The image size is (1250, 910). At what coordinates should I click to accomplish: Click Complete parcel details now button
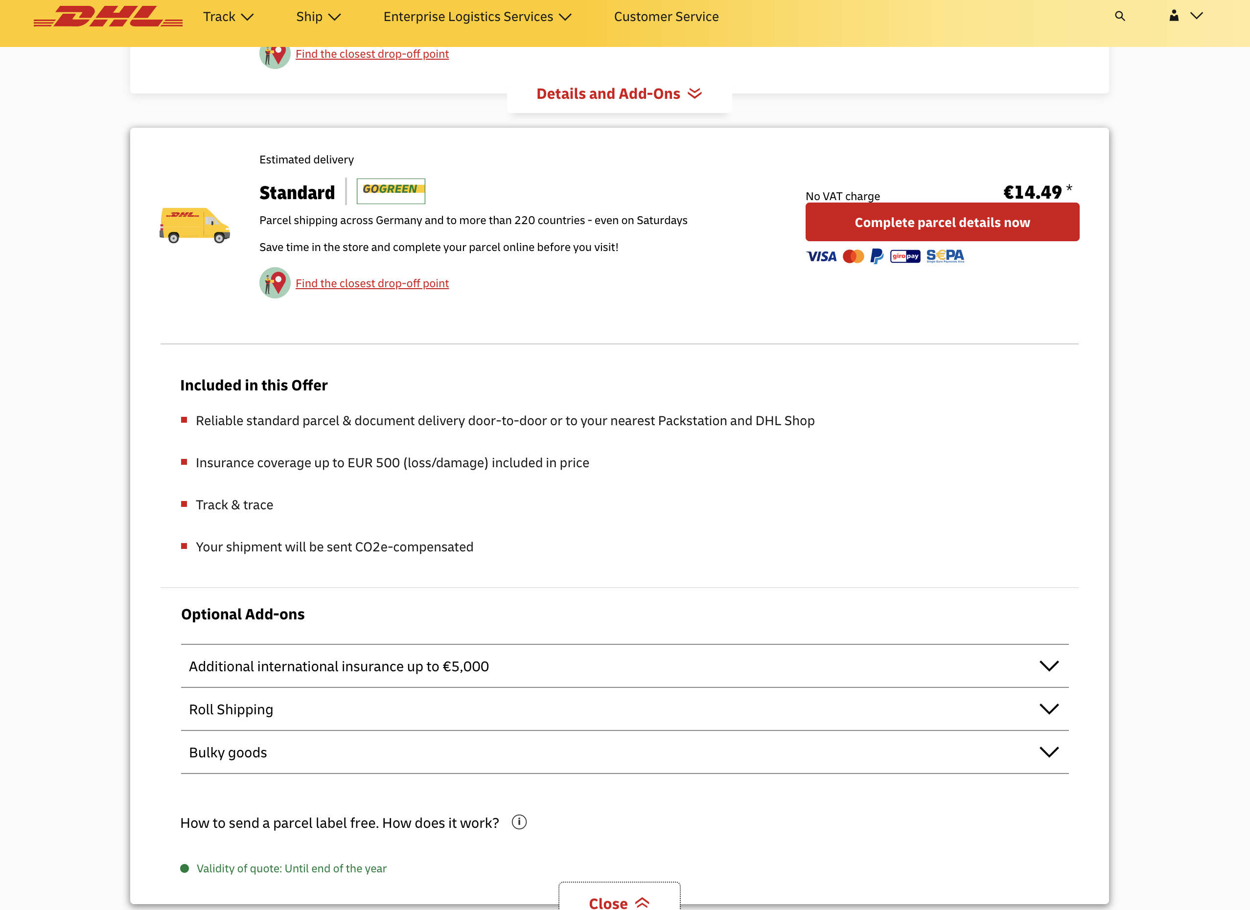tap(942, 222)
